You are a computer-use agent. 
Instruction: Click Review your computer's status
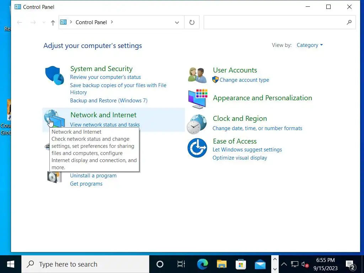click(105, 77)
